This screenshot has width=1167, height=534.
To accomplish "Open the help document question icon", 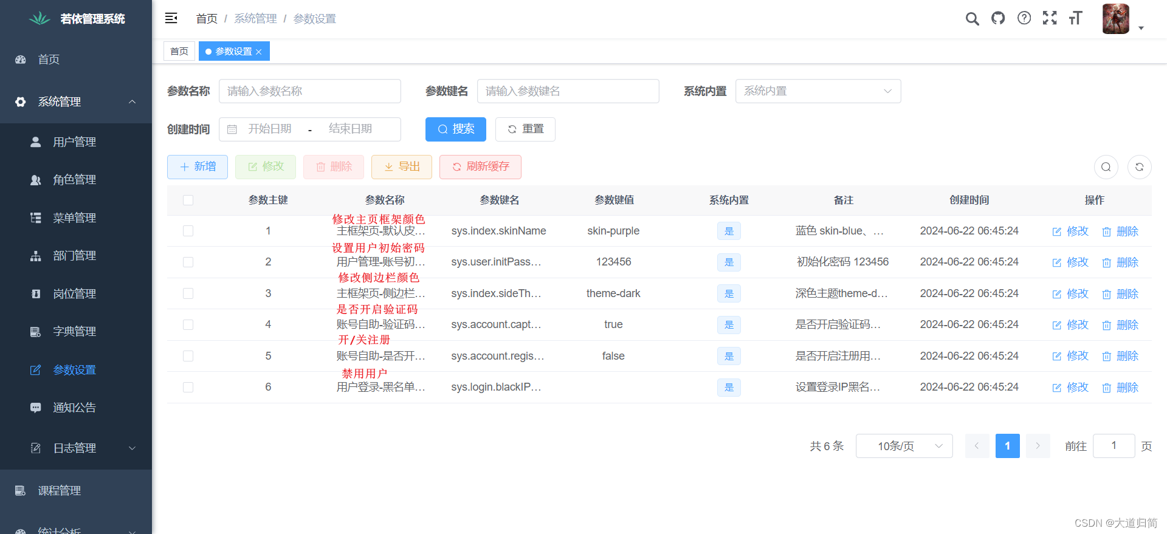I will point(1024,18).
